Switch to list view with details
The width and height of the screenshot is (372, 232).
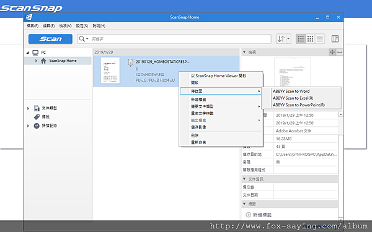point(301,39)
